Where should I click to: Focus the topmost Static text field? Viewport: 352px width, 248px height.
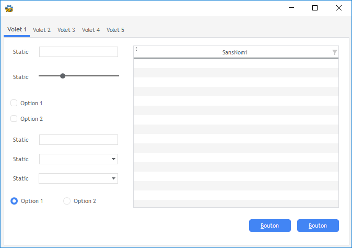point(78,52)
